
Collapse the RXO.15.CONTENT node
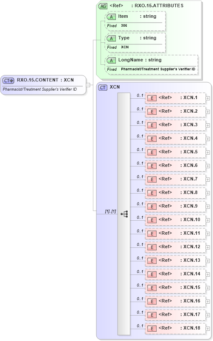point(88,85)
